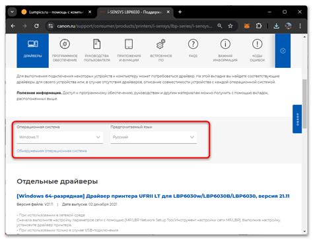Click Обнаруженная операционная система link
313x240 pixels.
52,151
